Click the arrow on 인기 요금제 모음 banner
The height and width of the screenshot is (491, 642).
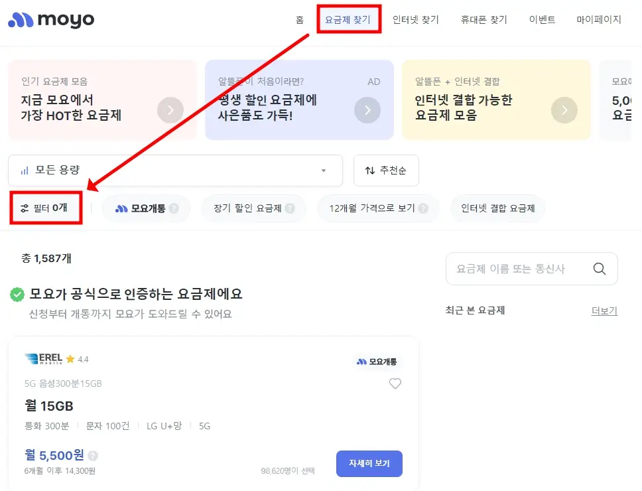pos(171,110)
